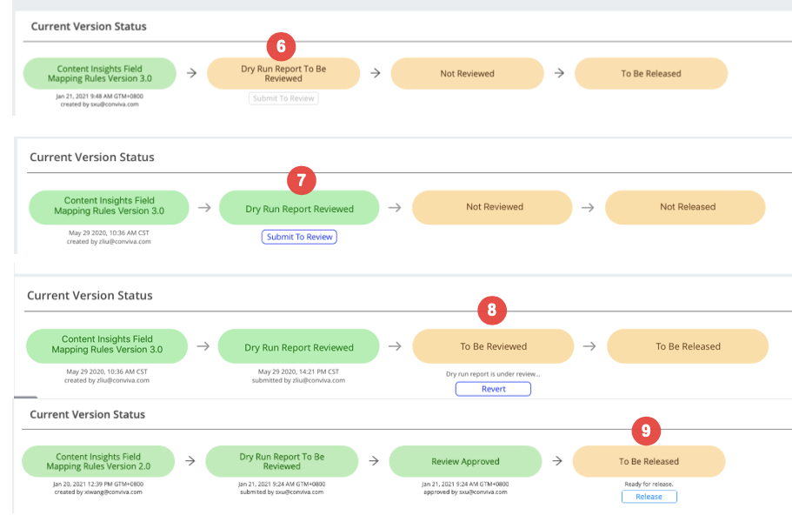Select Dry Run Report Reviewed step above Submit To Review
Image resolution: width=792 pixels, height=522 pixels.
point(299,207)
